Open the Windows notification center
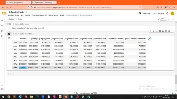 pos(173,97)
